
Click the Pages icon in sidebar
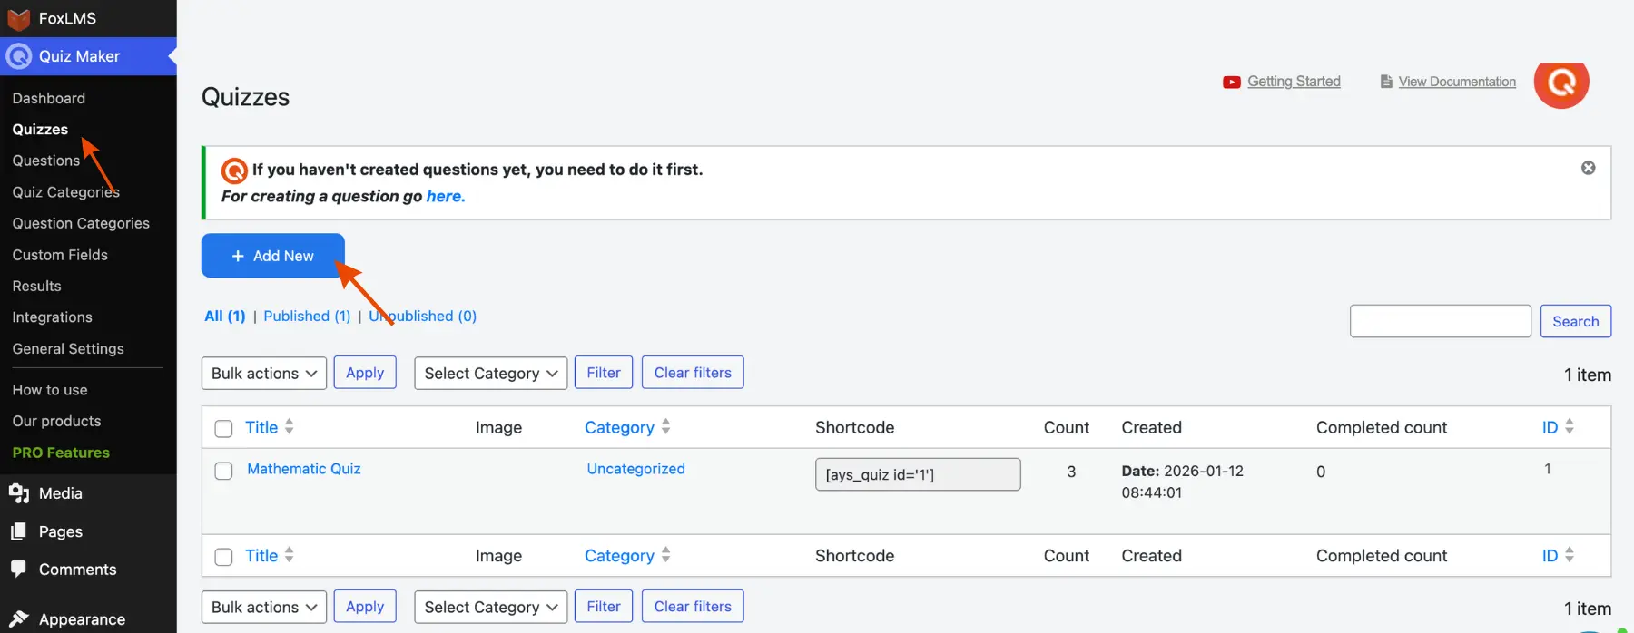19,532
